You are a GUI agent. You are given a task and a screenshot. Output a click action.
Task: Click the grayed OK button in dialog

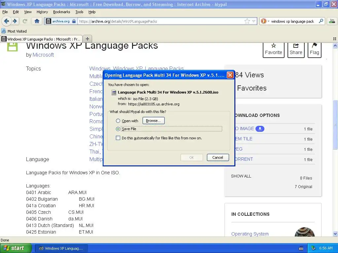click(x=192, y=157)
